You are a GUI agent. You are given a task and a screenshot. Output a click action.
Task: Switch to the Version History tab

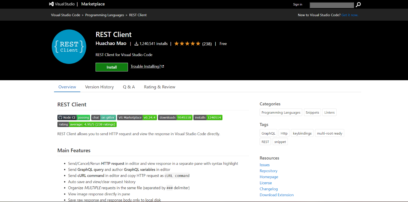99,87
